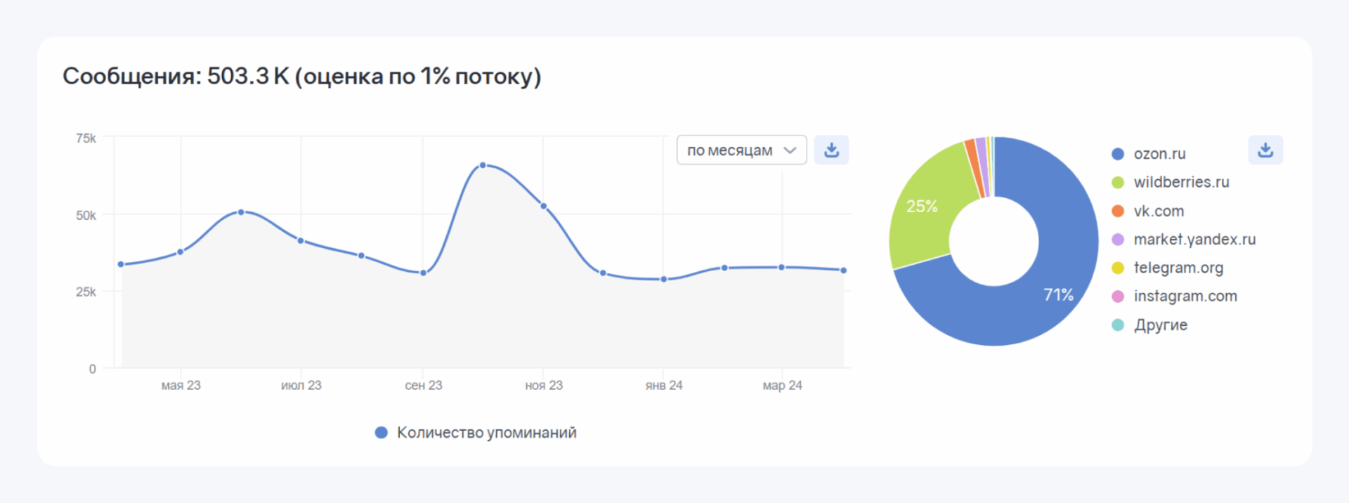The image size is (1349, 503).
Task: Toggle telegram.org legend entry
Action: (x=1178, y=268)
